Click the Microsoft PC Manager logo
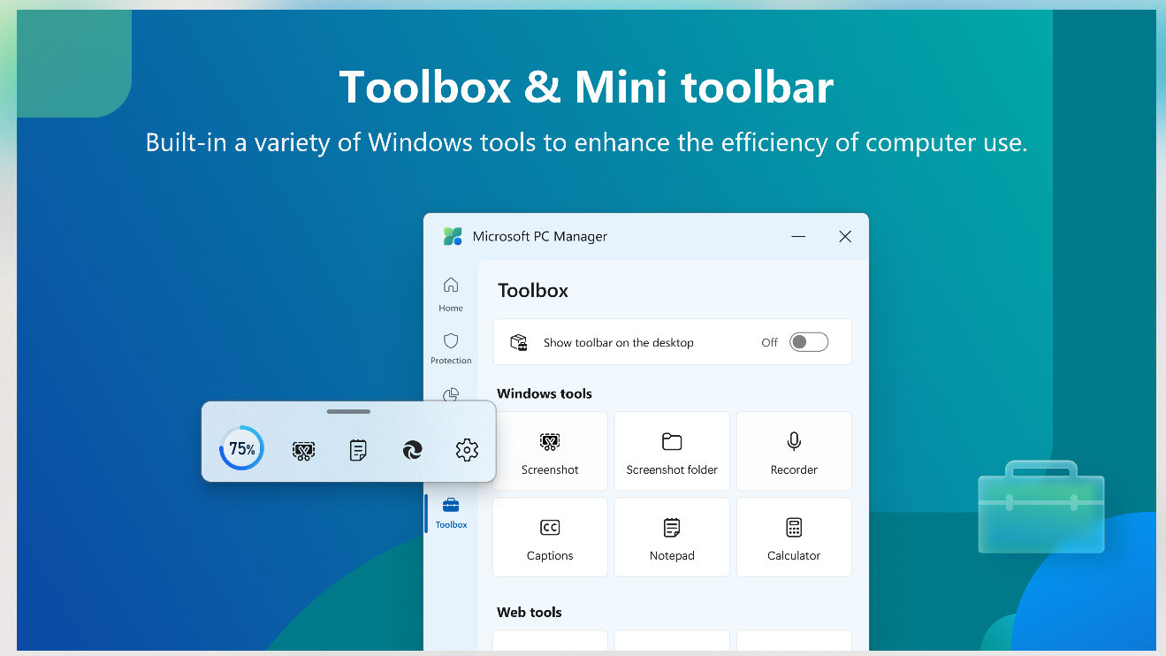Image resolution: width=1166 pixels, height=656 pixels. pyautogui.click(x=453, y=236)
